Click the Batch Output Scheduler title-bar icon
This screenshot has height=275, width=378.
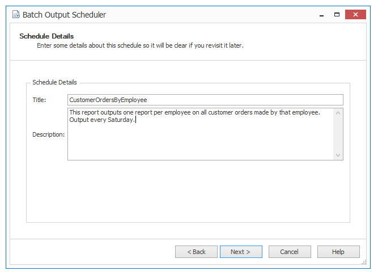point(16,15)
